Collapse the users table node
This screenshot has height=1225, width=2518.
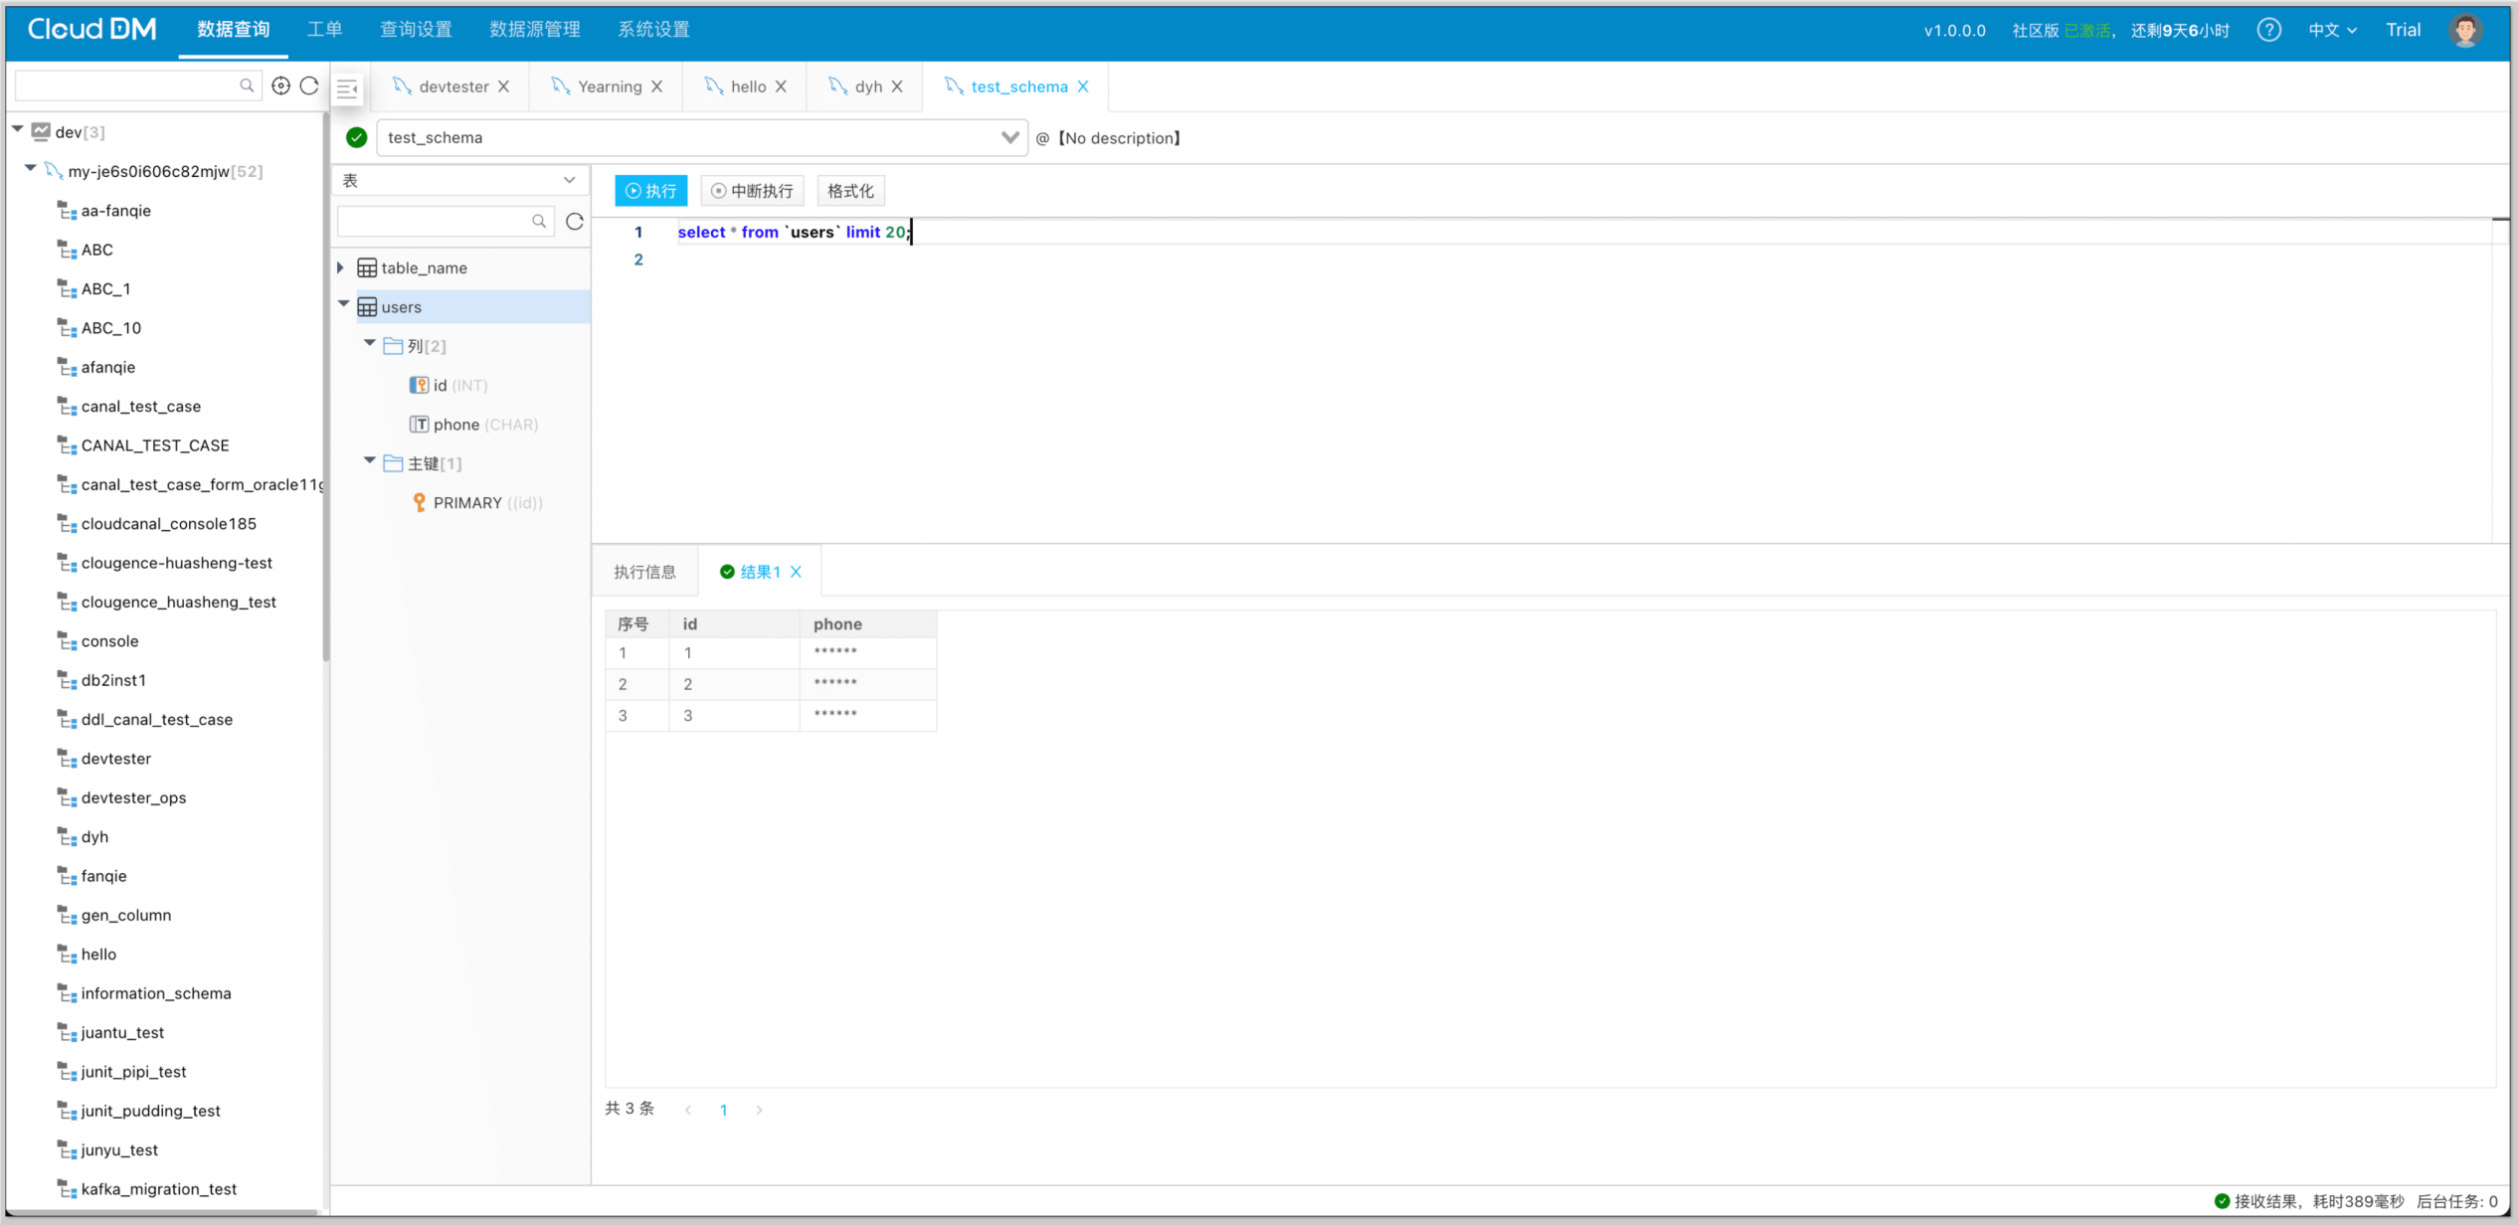click(343, 304)
